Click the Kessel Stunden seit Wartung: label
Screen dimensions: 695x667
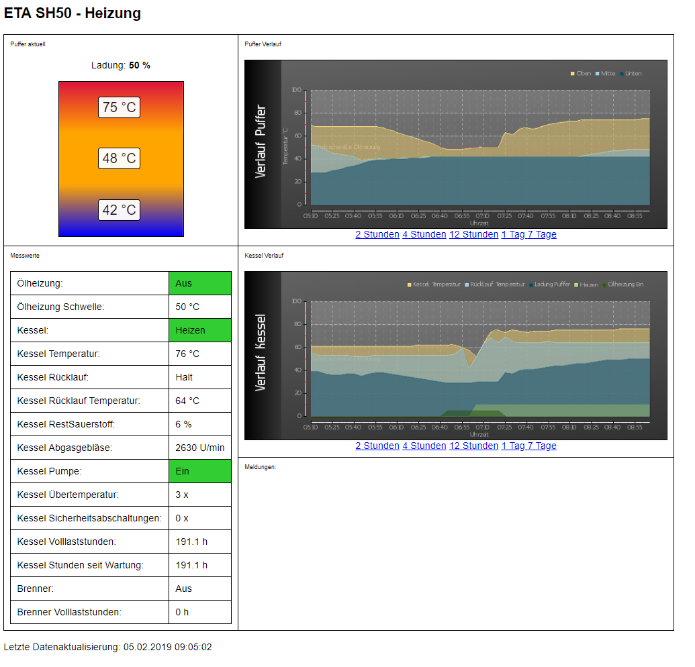(80, 565)
